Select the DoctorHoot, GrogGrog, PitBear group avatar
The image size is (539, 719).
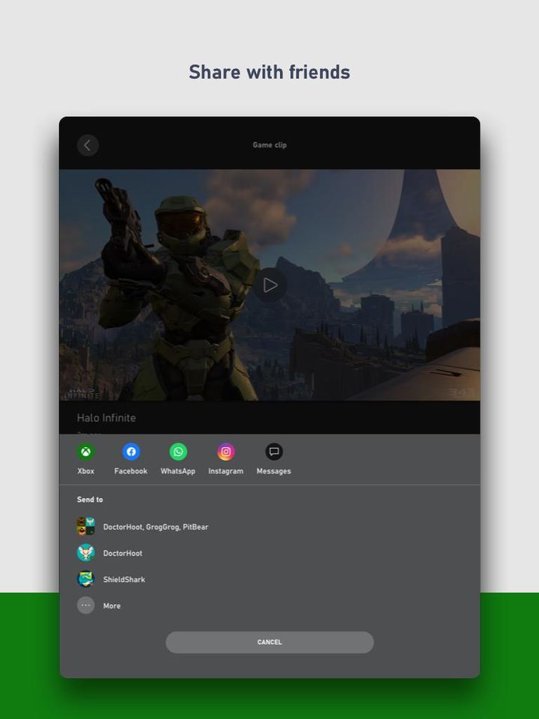click(x=86, y=527)
